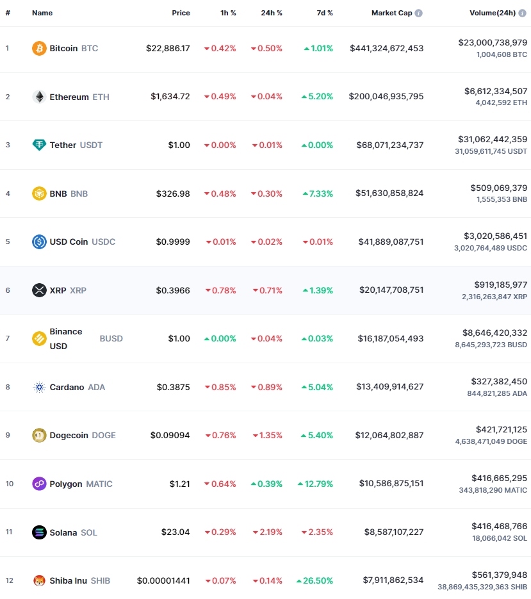Click the Polygon purple logo icon

[39, 484]
